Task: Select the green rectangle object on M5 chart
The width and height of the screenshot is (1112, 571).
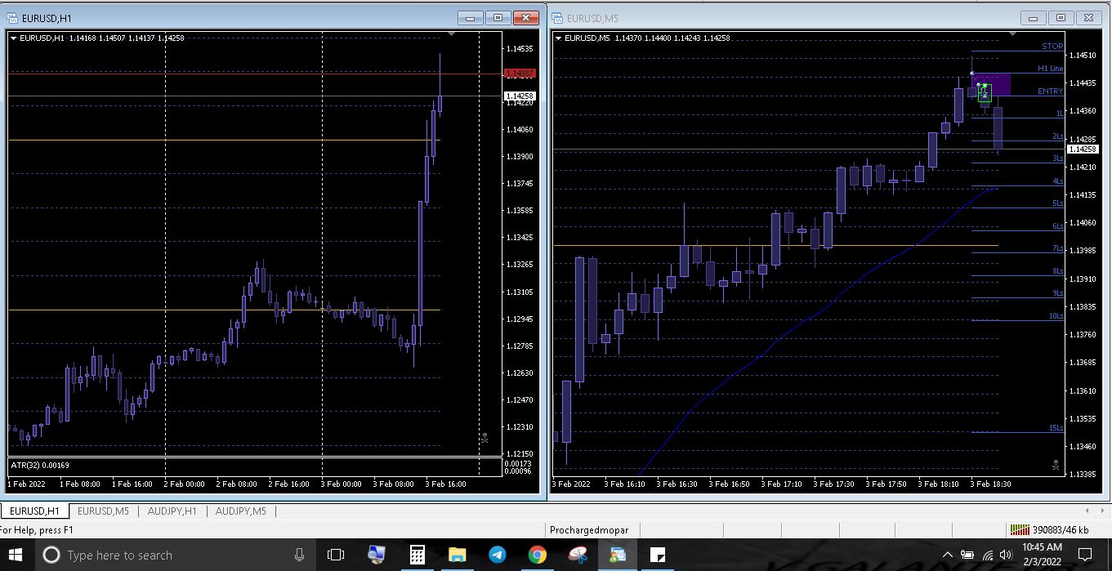Action: click(x=985, y=91)
